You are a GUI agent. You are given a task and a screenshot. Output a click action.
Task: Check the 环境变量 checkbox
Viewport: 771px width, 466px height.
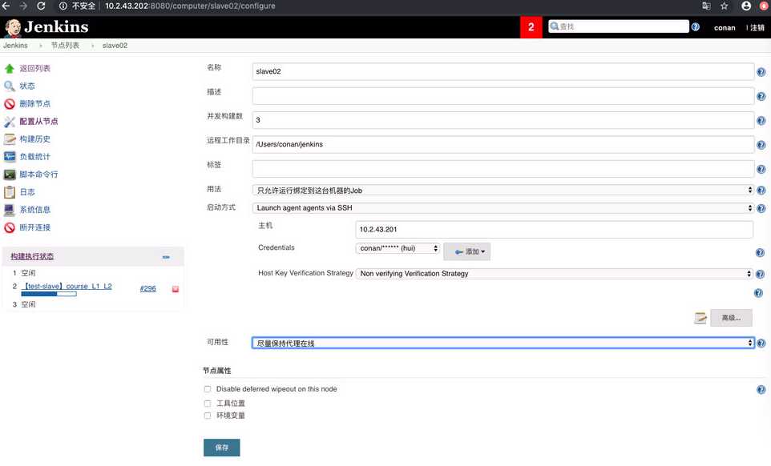(x=208, y=416)
